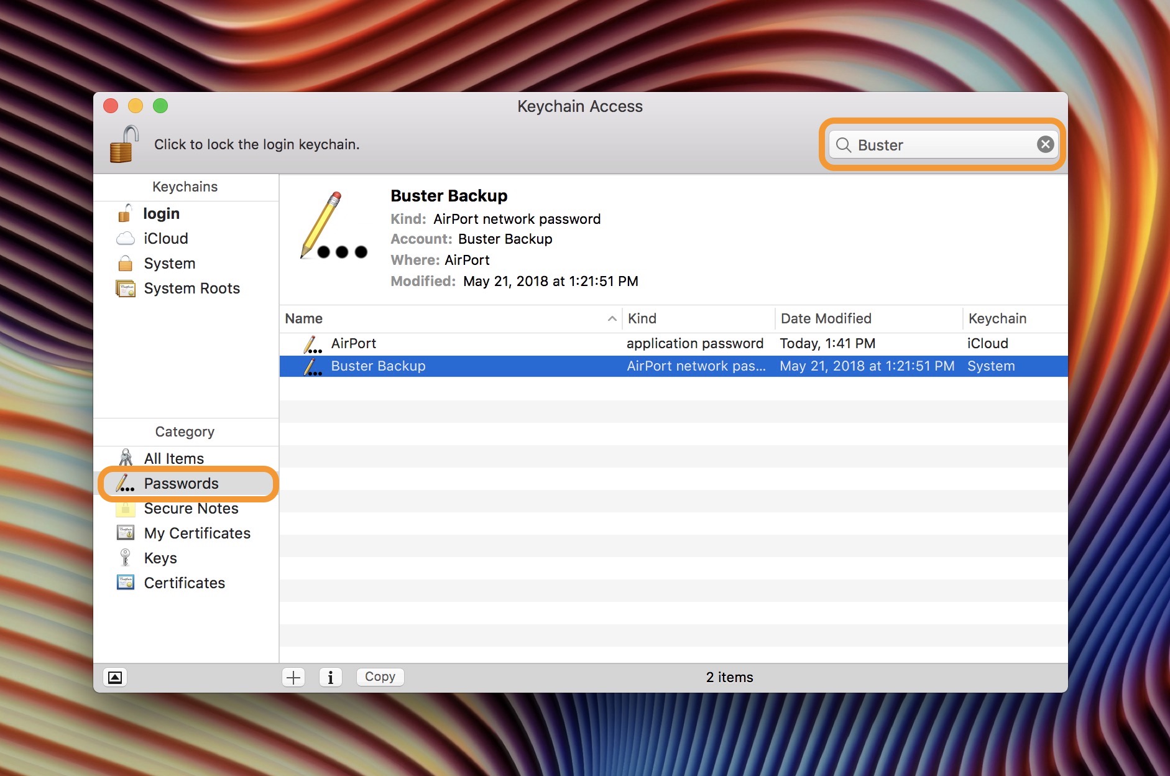Clear the Buster search text
The width and height of the screenshot is (1170, 776).
(x=1045, y=144)
